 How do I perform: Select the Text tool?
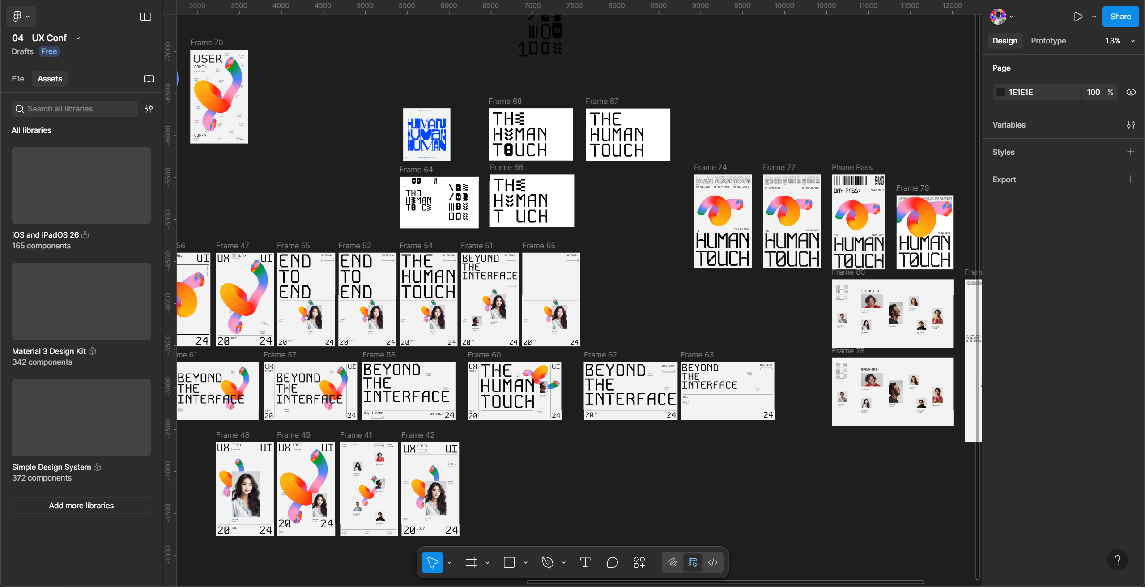pos(585,562)
